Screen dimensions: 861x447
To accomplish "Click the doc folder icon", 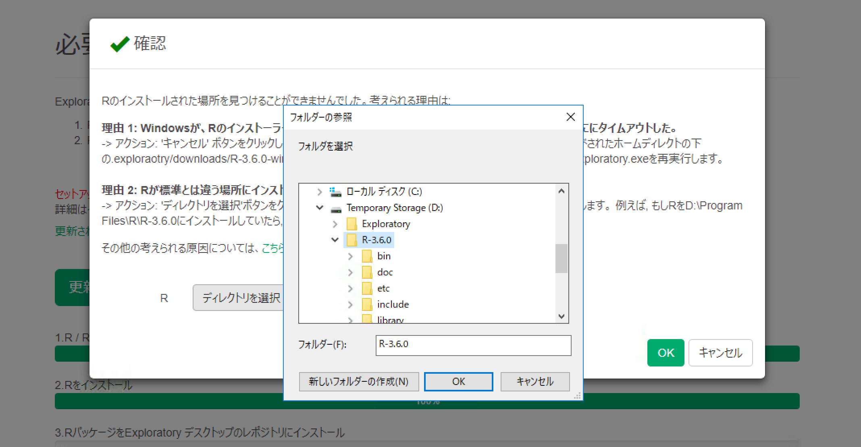I will (x=367, y=272).
